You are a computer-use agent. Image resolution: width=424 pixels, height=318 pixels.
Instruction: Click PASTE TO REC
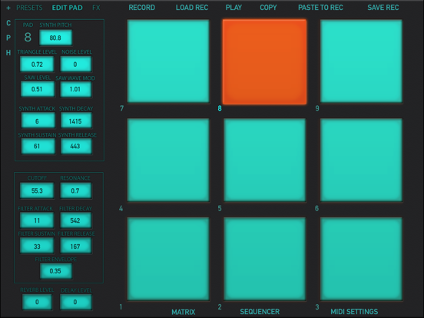pyautogui.click(x=320, y=8)
